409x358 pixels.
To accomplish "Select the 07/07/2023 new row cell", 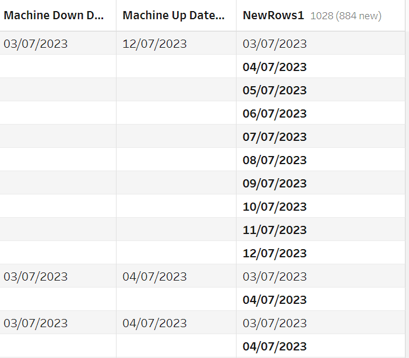I will coord(274,137).
